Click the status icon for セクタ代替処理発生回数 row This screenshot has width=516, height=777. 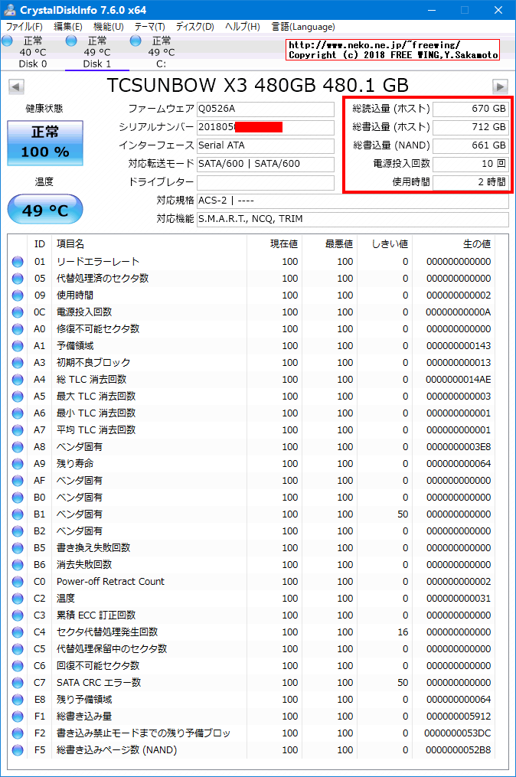(x=18, y=632)
